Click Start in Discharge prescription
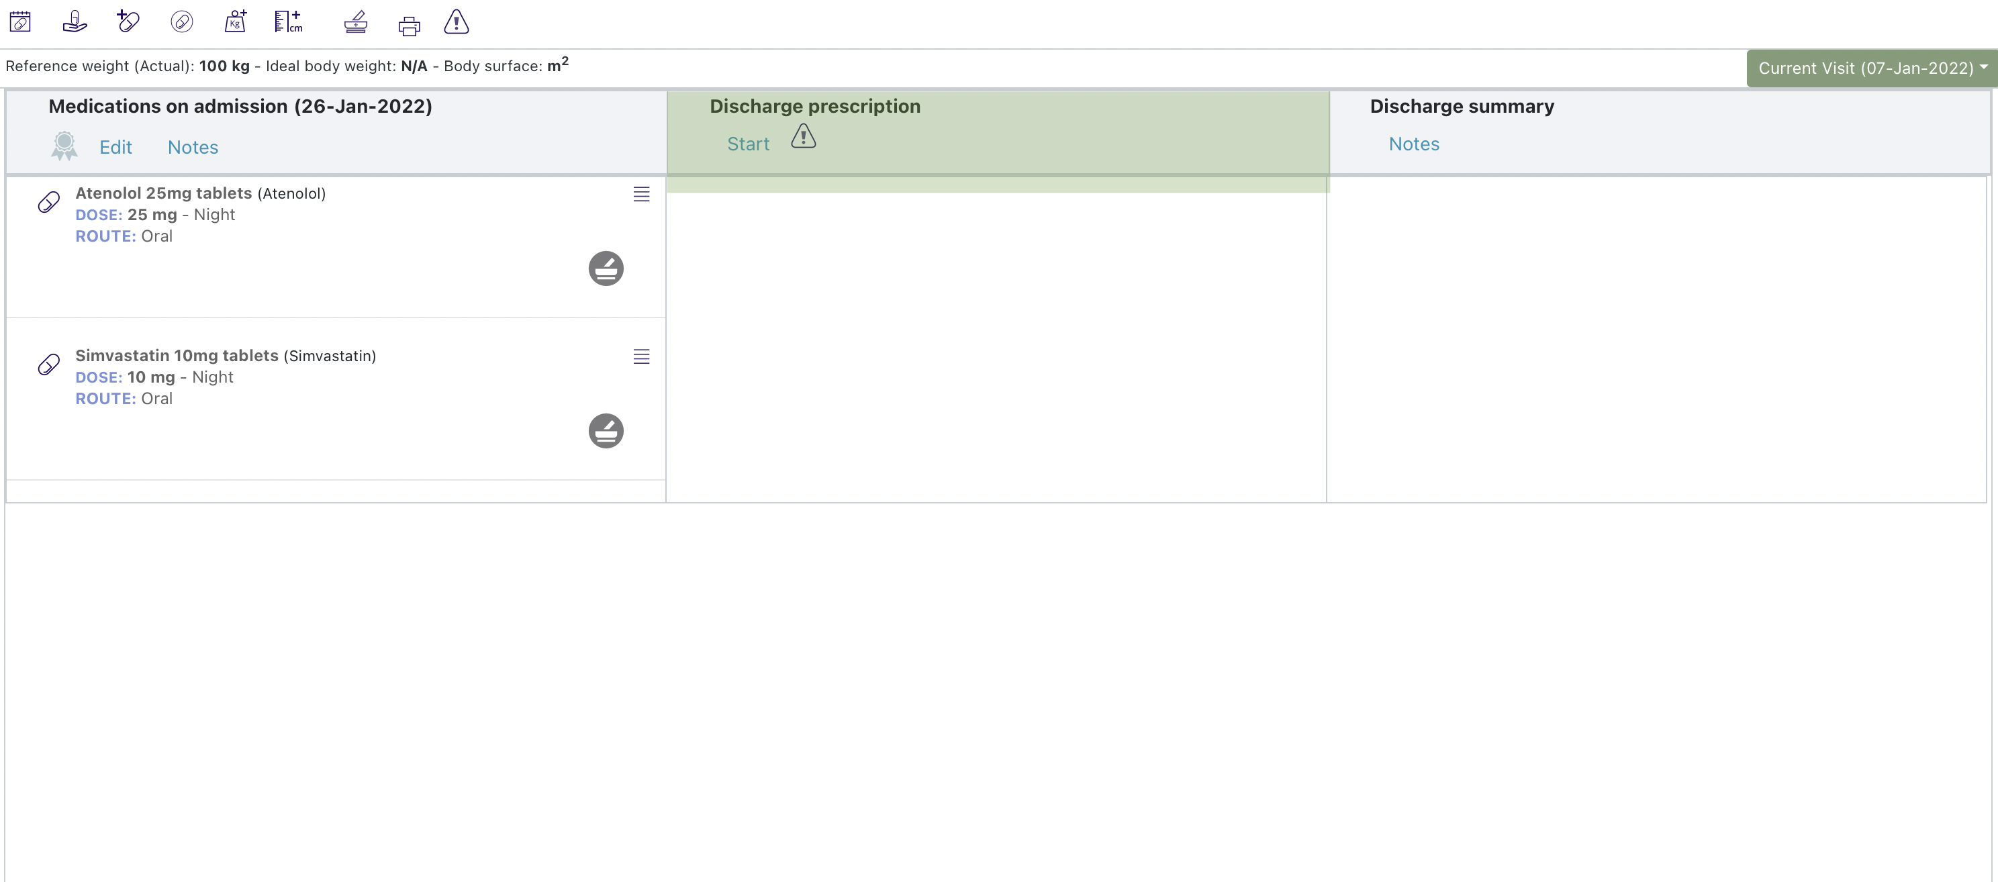Image resolution: width=1998 pixels, height=882 pixels. pyautogui.click(x=748, y=144)
